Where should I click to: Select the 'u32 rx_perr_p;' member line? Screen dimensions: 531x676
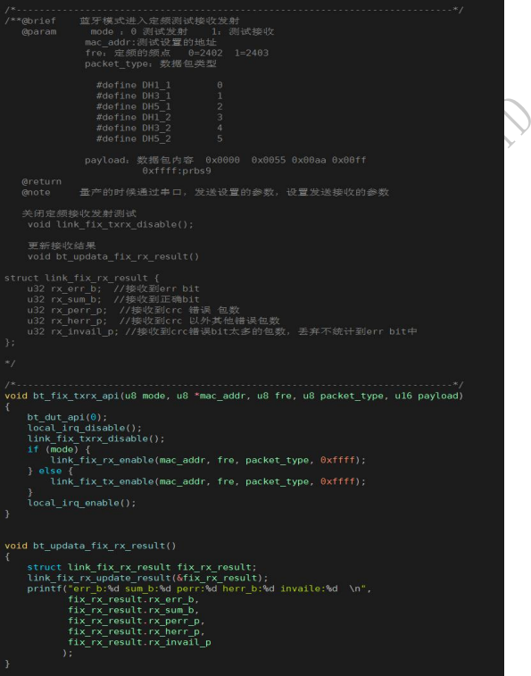(x=134, y=311)
